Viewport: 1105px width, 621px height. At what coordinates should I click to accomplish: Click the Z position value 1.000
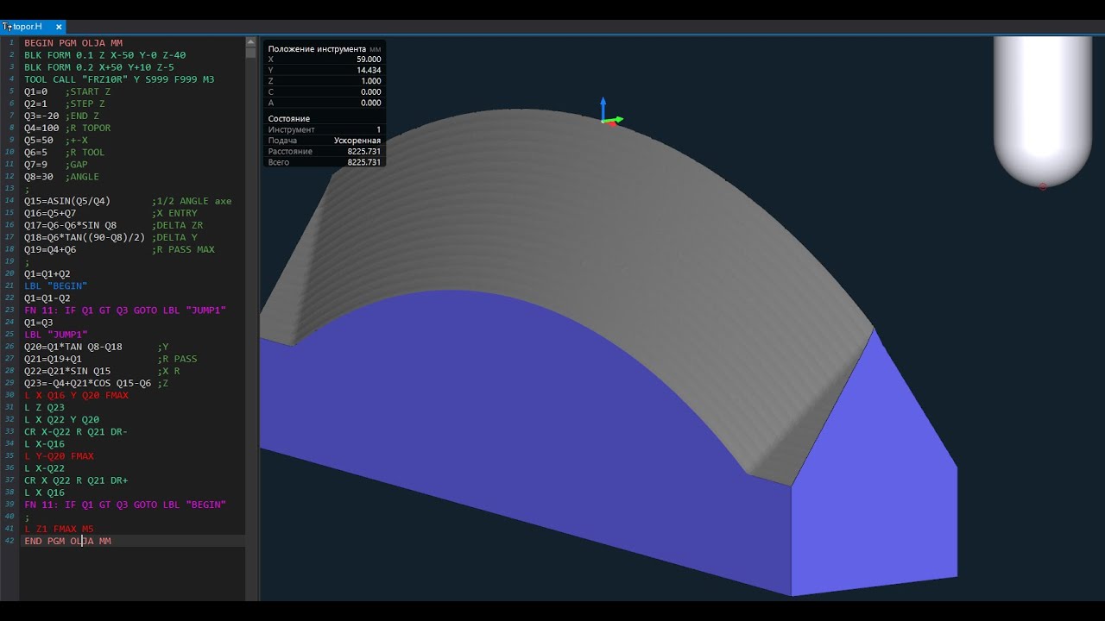tap(371, 81)
